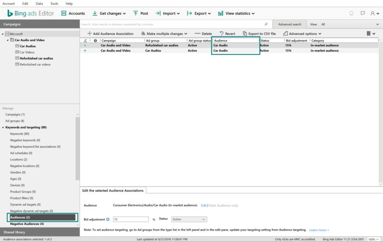Select Negative keywords (0) item
Image resolution: width=383 pixels, height=242 pixels.
pos(25,140)
